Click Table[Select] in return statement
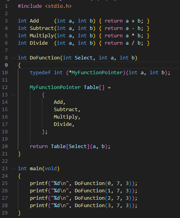This screenshot has height=218, width=180. (x=70, y=146)
